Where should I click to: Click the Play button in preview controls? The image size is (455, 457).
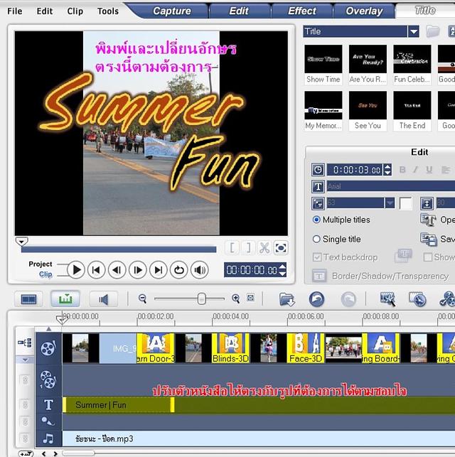click(x=76, y=269)
